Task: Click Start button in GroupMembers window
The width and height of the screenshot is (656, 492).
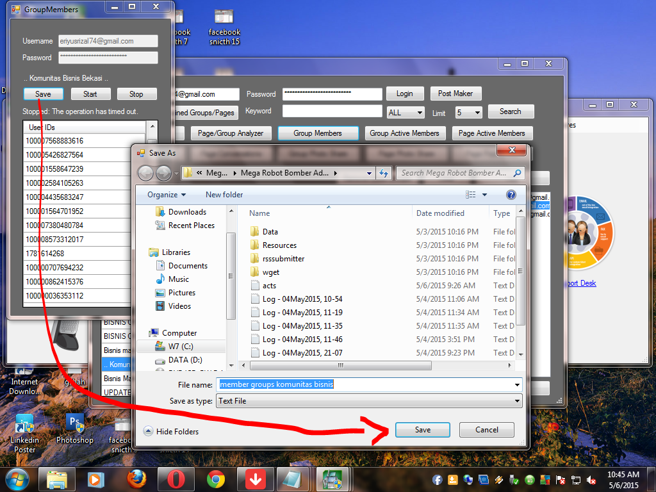Action: [90, 94]
